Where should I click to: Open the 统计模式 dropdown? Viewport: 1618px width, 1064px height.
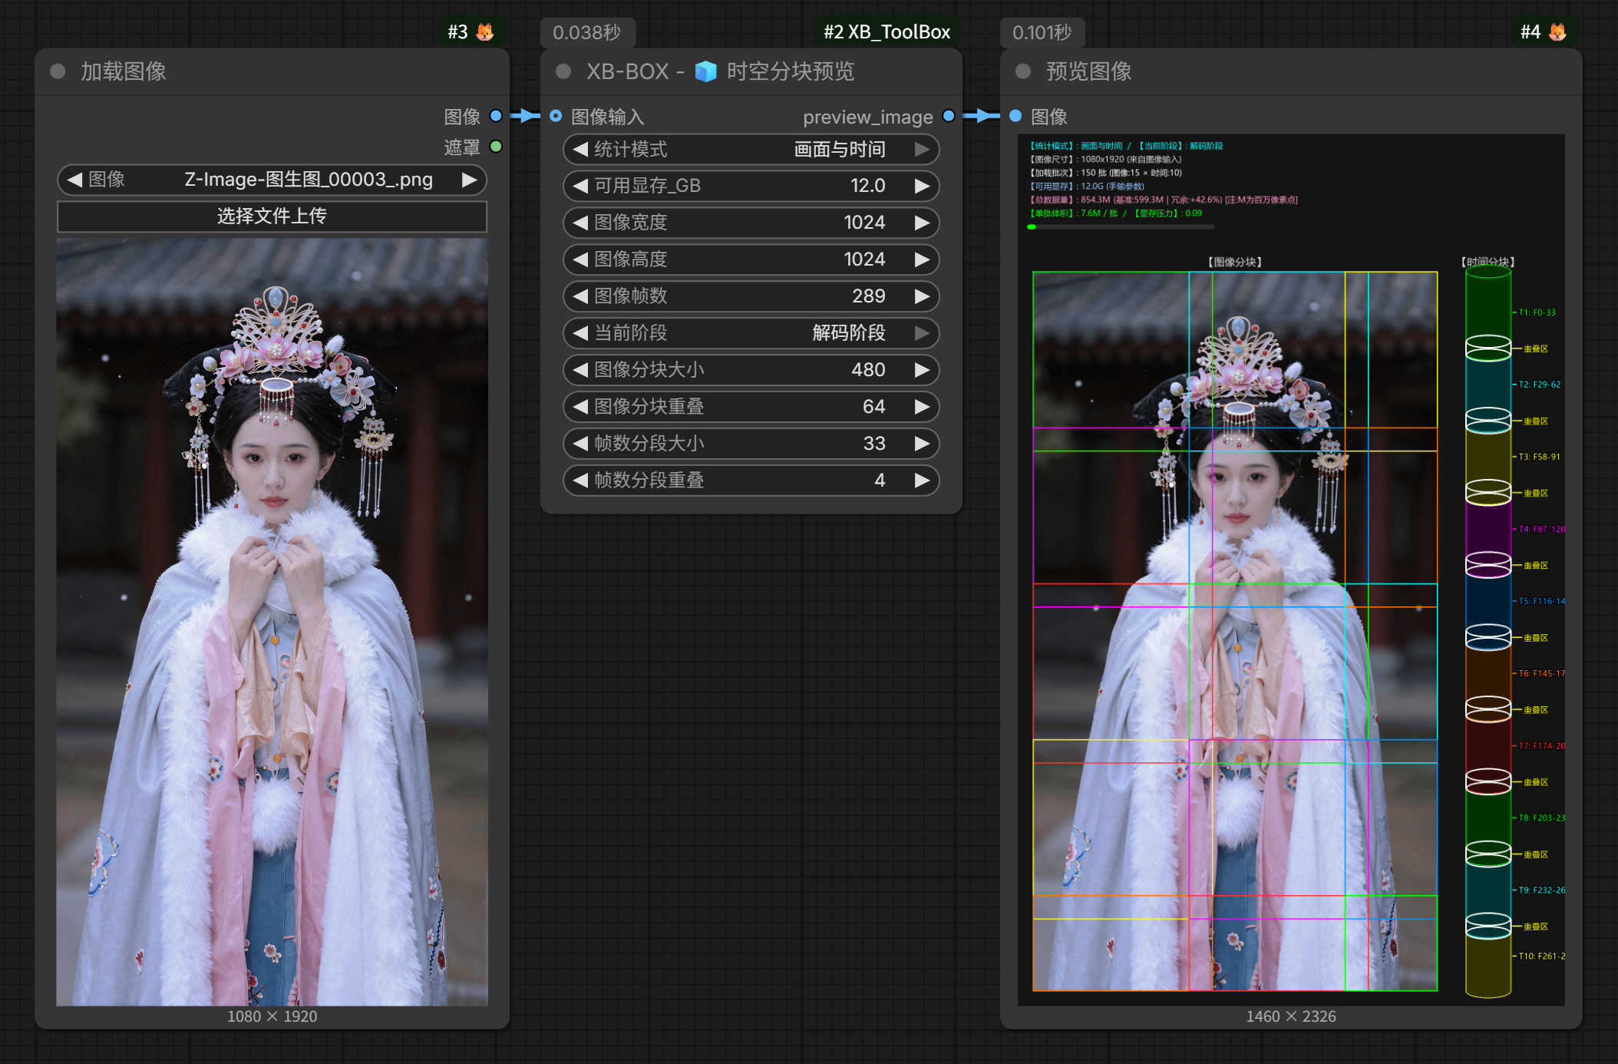click(x=751, y=149)
